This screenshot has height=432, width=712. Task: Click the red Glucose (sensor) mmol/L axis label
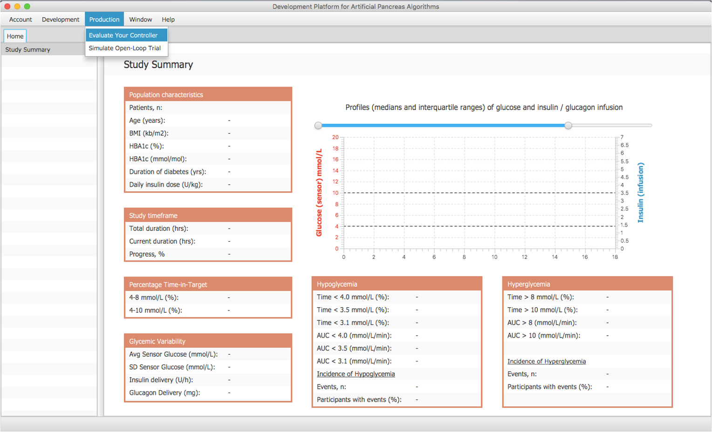click(x=319, y=193)
